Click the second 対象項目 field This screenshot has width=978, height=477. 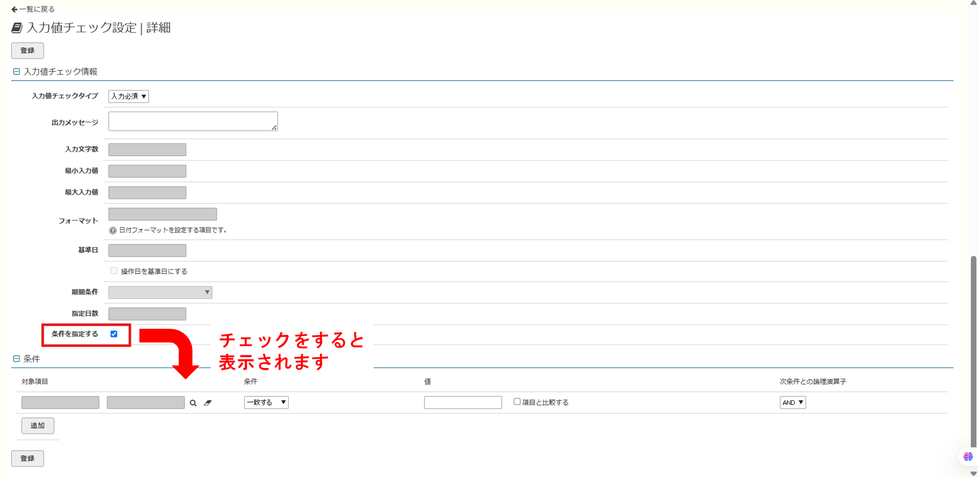click(146, 402)
